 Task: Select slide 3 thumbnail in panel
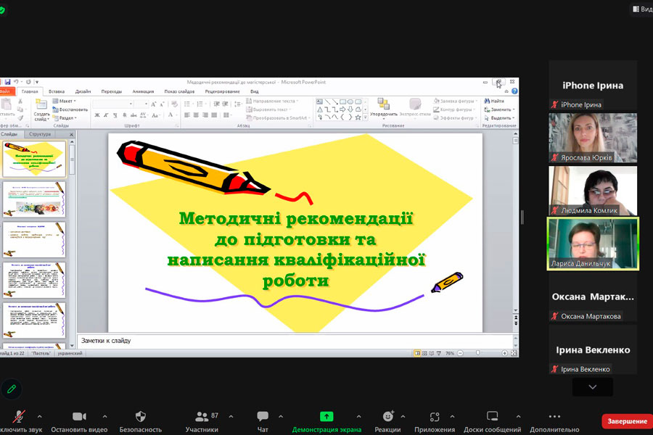click(x=34, y=240)
